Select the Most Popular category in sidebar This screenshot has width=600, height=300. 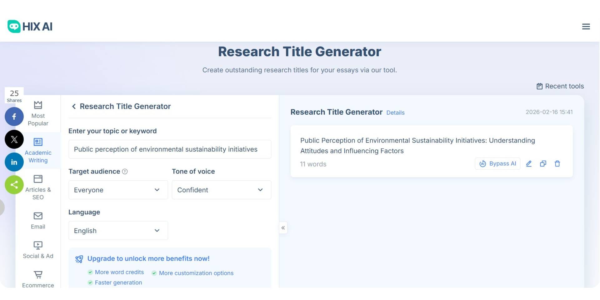coord(38,113)
